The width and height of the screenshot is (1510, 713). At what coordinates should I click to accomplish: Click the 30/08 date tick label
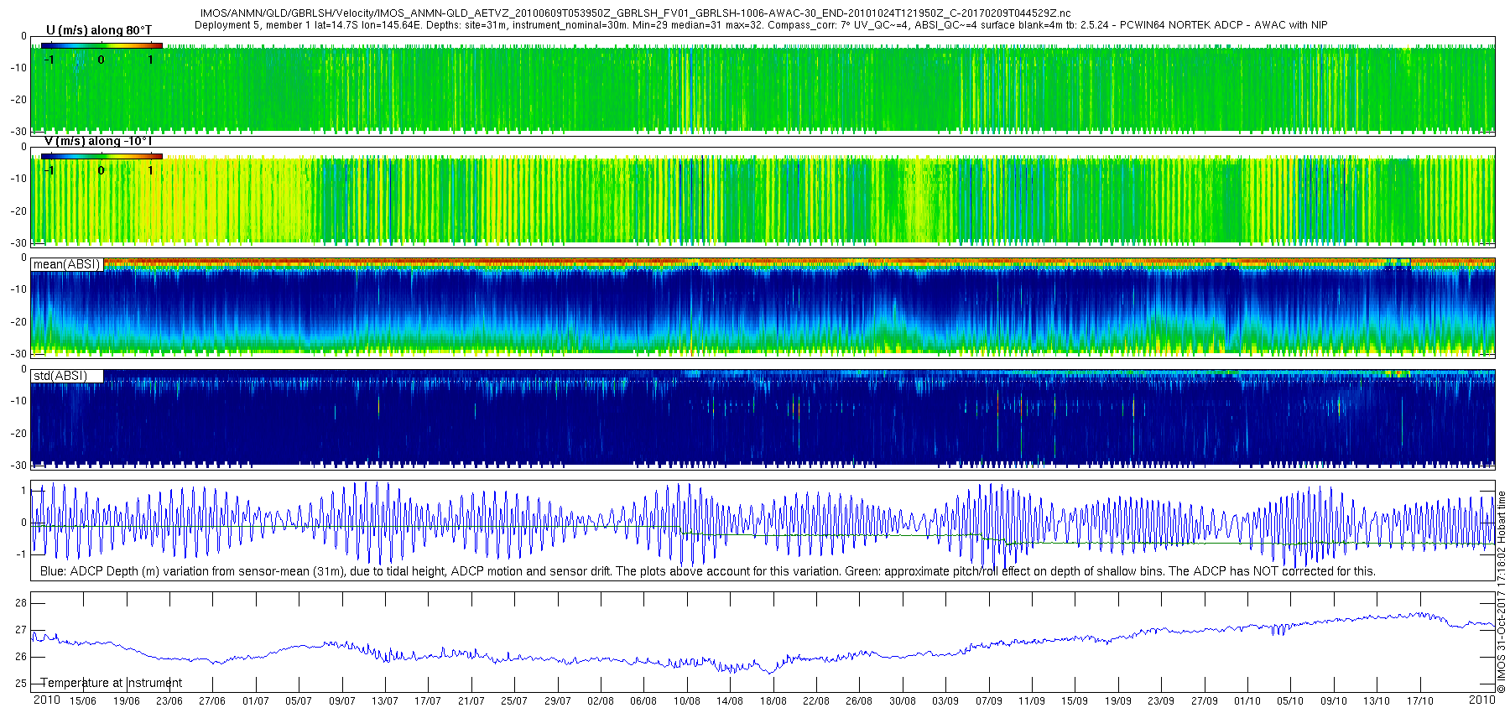point(903,701)
